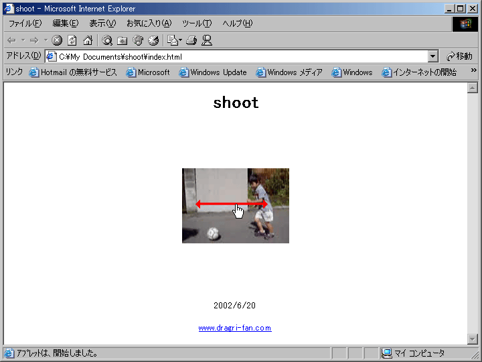Viewport: 482px width, 362px height.
Task: Click the shoot page heading
Action: tap(236, 102)
